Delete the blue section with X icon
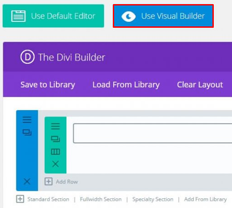This screenshot has width=232, height=208. 27,181
